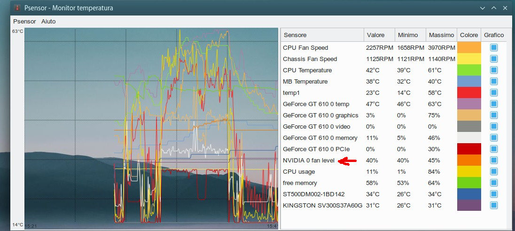Toggle graph checkbox for MB Temperature
Image resolution: width=515 pixels, height=231 pixels.
(494, 81)
